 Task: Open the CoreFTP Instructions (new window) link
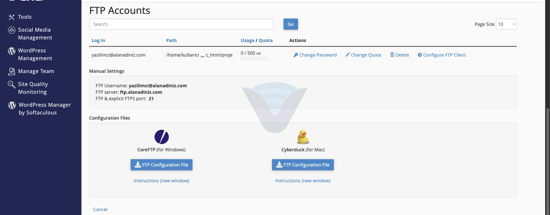pyautogui.click(x=162, y=181)
